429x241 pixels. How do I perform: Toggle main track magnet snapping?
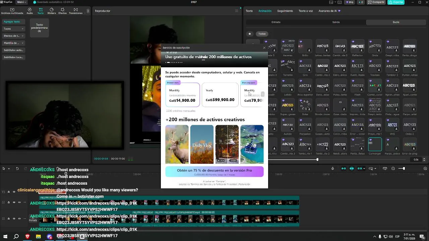point(344,169)
